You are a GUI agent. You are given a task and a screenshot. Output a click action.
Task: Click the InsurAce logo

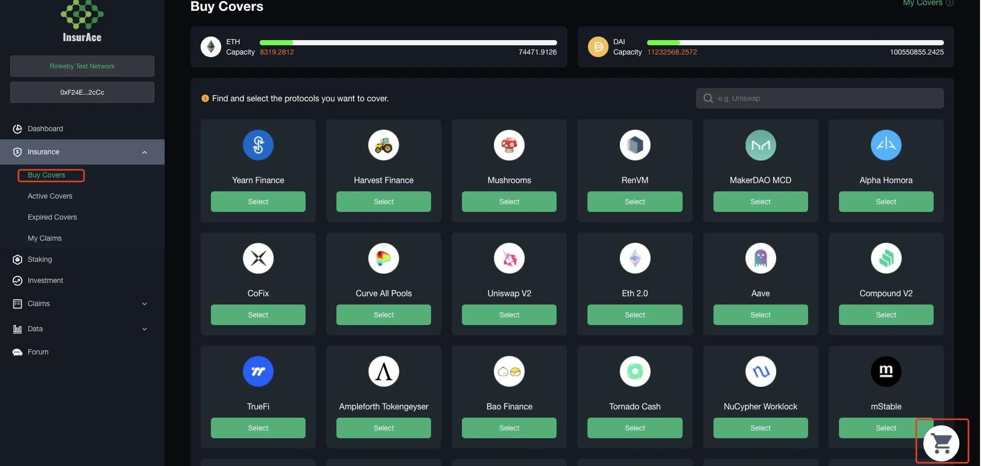[x=82, y=21]
